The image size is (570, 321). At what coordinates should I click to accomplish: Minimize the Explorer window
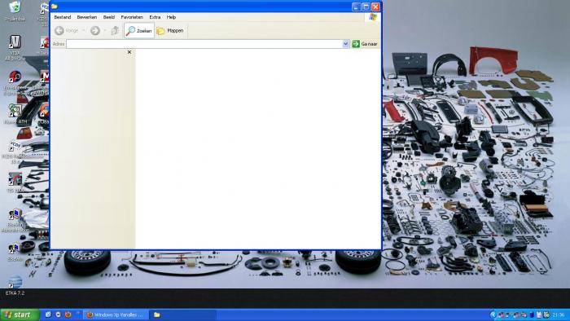pos(357,7)
